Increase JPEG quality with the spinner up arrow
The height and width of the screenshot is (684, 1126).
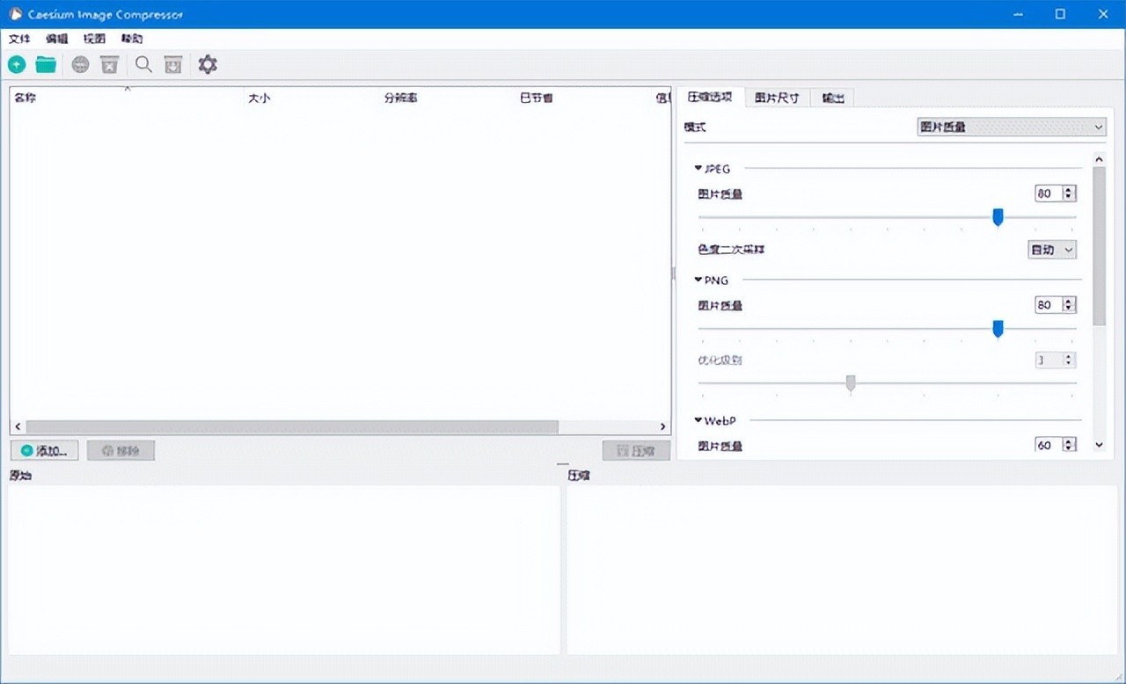coord(1069,189)
